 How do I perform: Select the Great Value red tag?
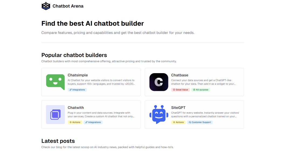tap(180, 90)
